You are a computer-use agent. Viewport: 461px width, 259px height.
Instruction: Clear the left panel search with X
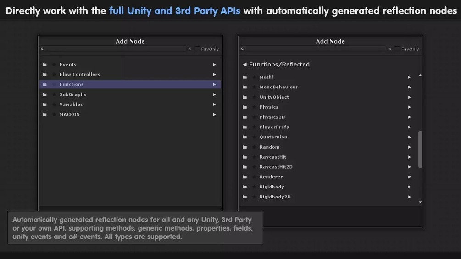tap(190, 49)
